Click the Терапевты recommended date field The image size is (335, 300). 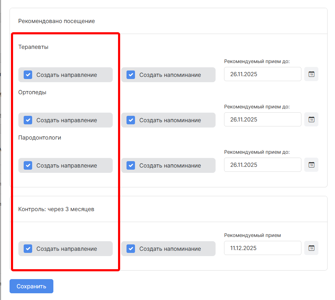[262, 74]
